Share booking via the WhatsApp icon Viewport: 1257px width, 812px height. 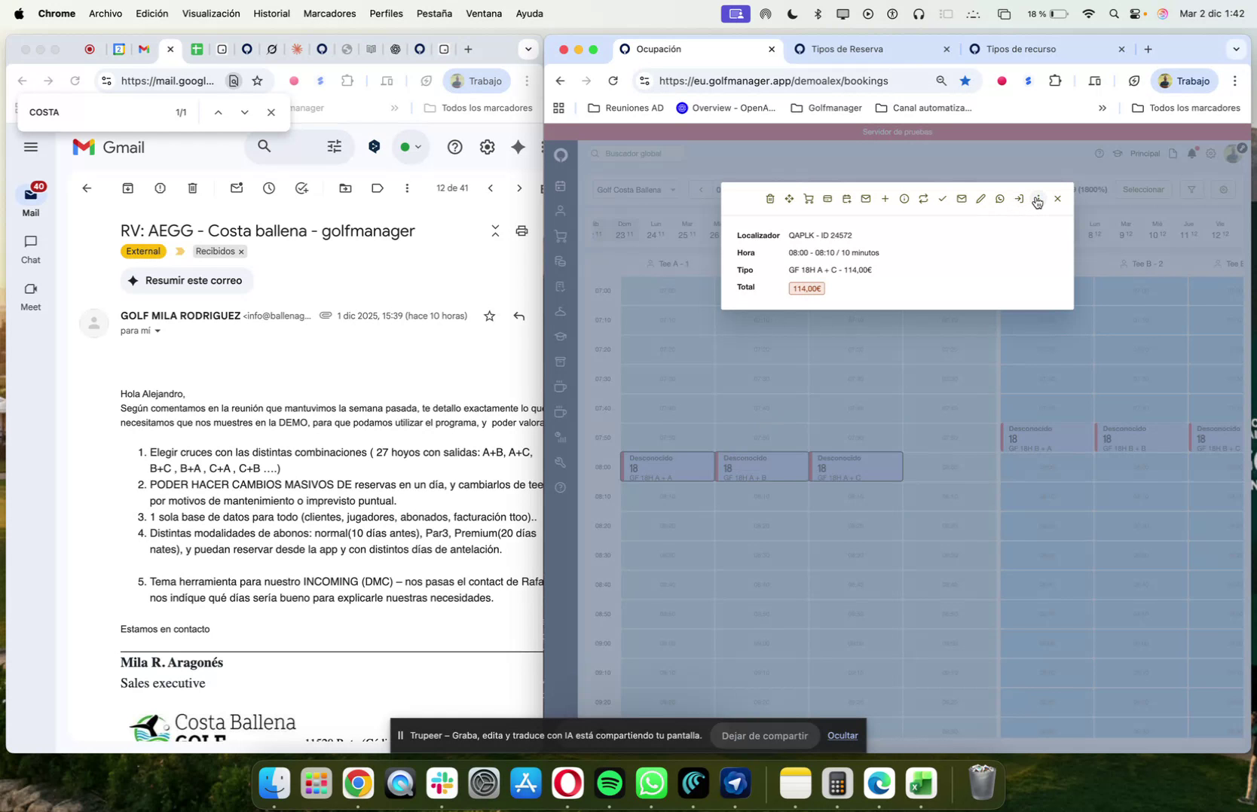point(1000,198)
